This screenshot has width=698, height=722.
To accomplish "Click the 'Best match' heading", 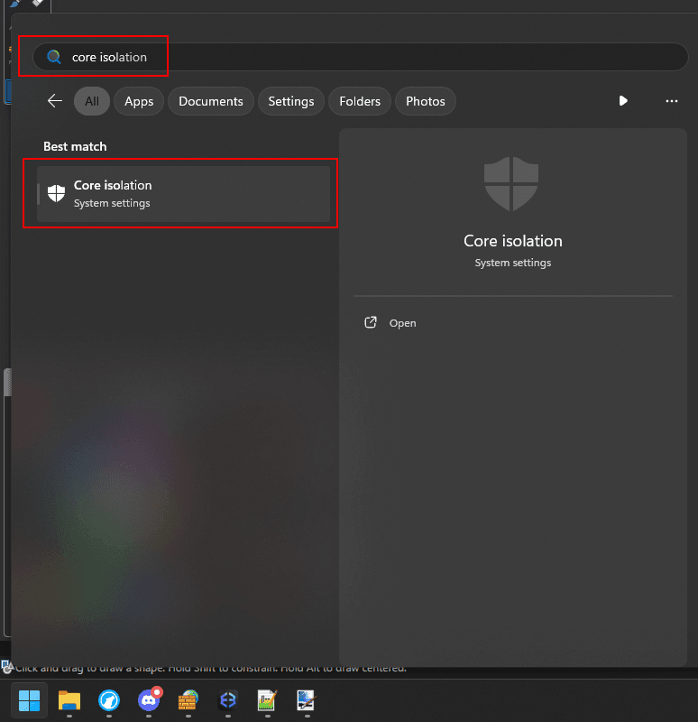I will (75, 146).
